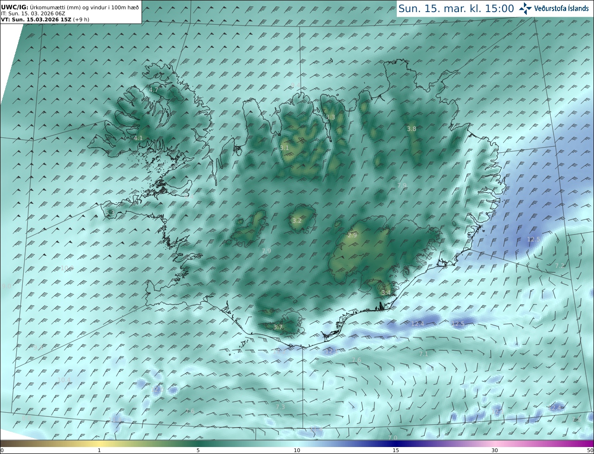This screenshot has height=454, width=594.
Task: Click the 4.7 value on the map
Action: tap(154, 90)
